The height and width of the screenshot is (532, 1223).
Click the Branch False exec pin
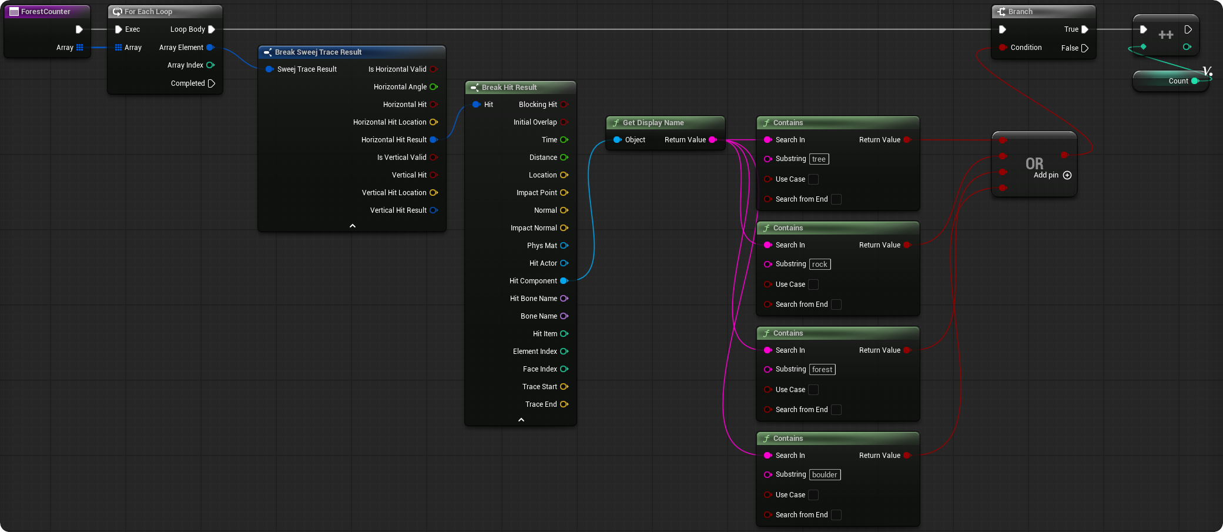[1085, 48]
